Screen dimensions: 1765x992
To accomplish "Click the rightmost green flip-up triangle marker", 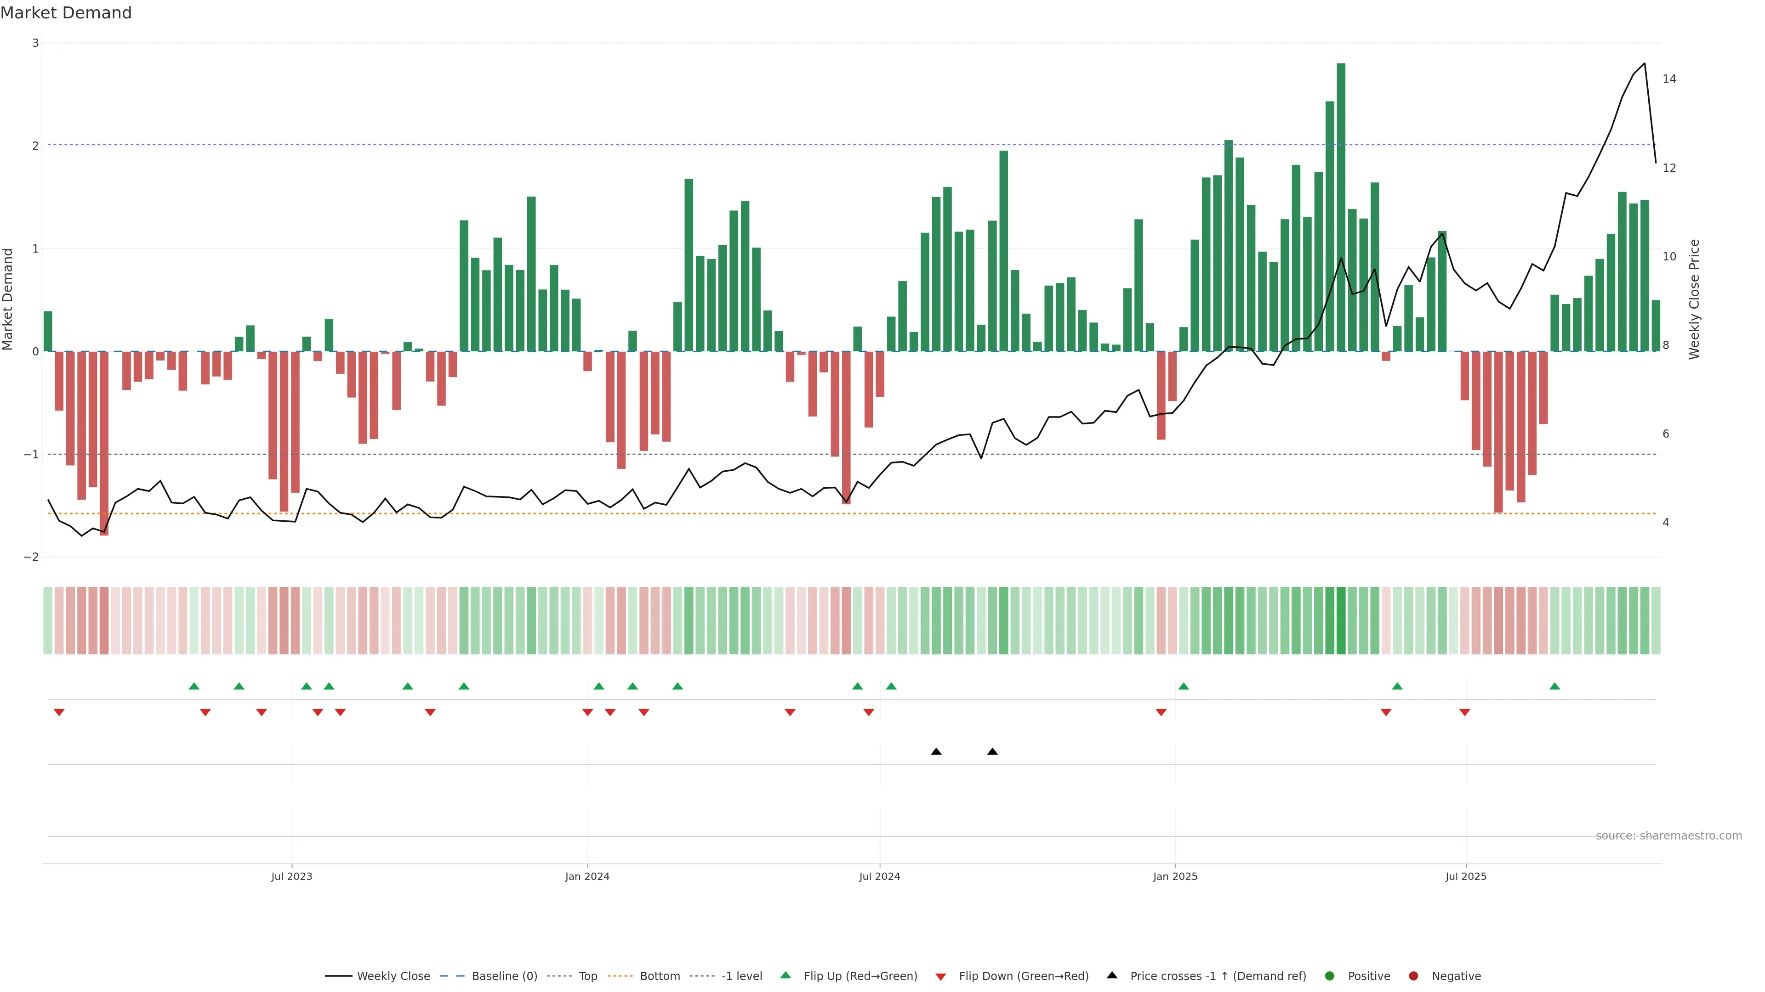I will (1554, 686).
